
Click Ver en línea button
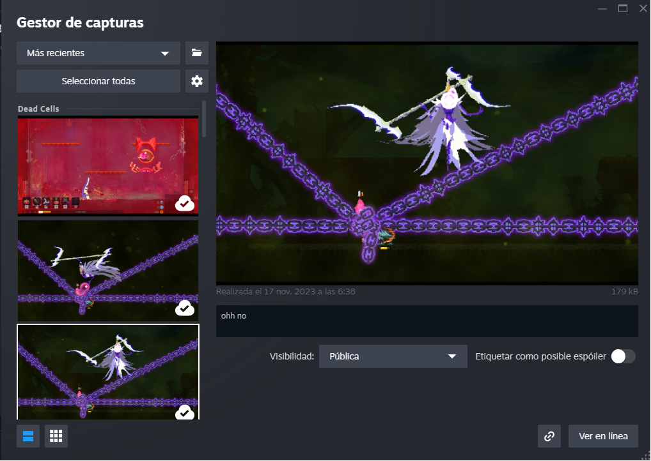pos(603,435)
